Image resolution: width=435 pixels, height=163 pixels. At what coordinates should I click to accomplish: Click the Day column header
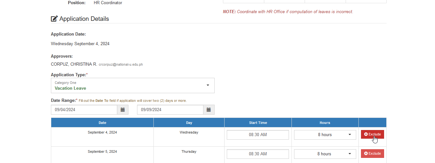(189, 123)
